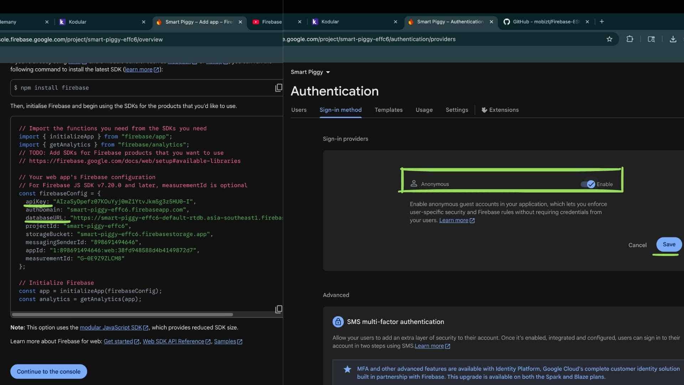Click the authDomain value in the code
This screenshot has height=385, width=684.
point(126,210)
